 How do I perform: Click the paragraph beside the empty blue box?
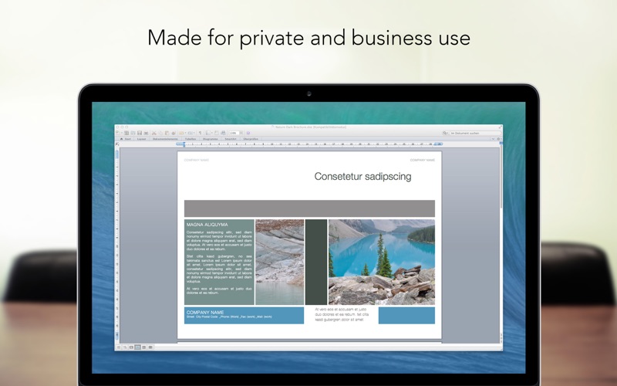pos(342,315)
